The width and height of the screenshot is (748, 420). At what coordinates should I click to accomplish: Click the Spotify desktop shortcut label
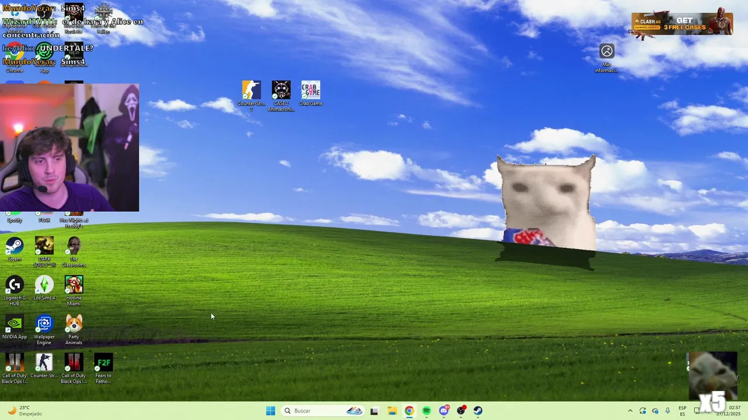click(15, 220)
